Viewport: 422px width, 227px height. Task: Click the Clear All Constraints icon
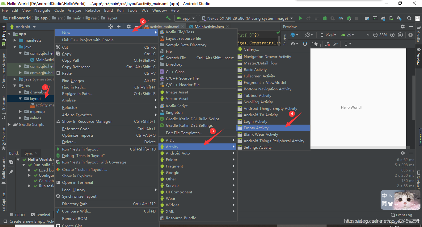(x=327, y=44)
